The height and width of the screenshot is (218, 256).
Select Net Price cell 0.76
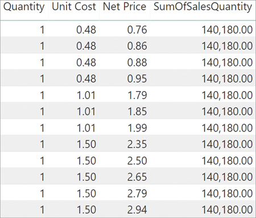[x=137, y=30]
